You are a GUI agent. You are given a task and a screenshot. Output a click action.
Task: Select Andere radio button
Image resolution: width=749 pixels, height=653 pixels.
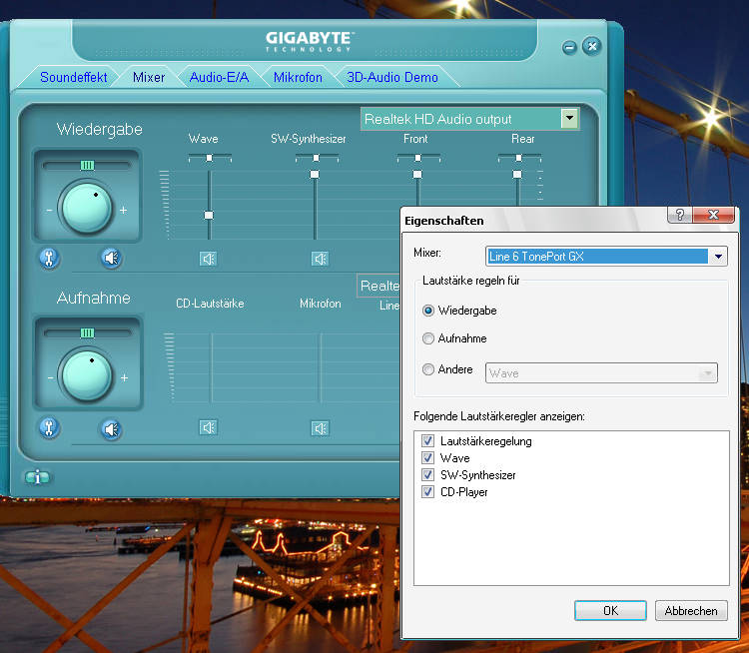tap(428, 369)
